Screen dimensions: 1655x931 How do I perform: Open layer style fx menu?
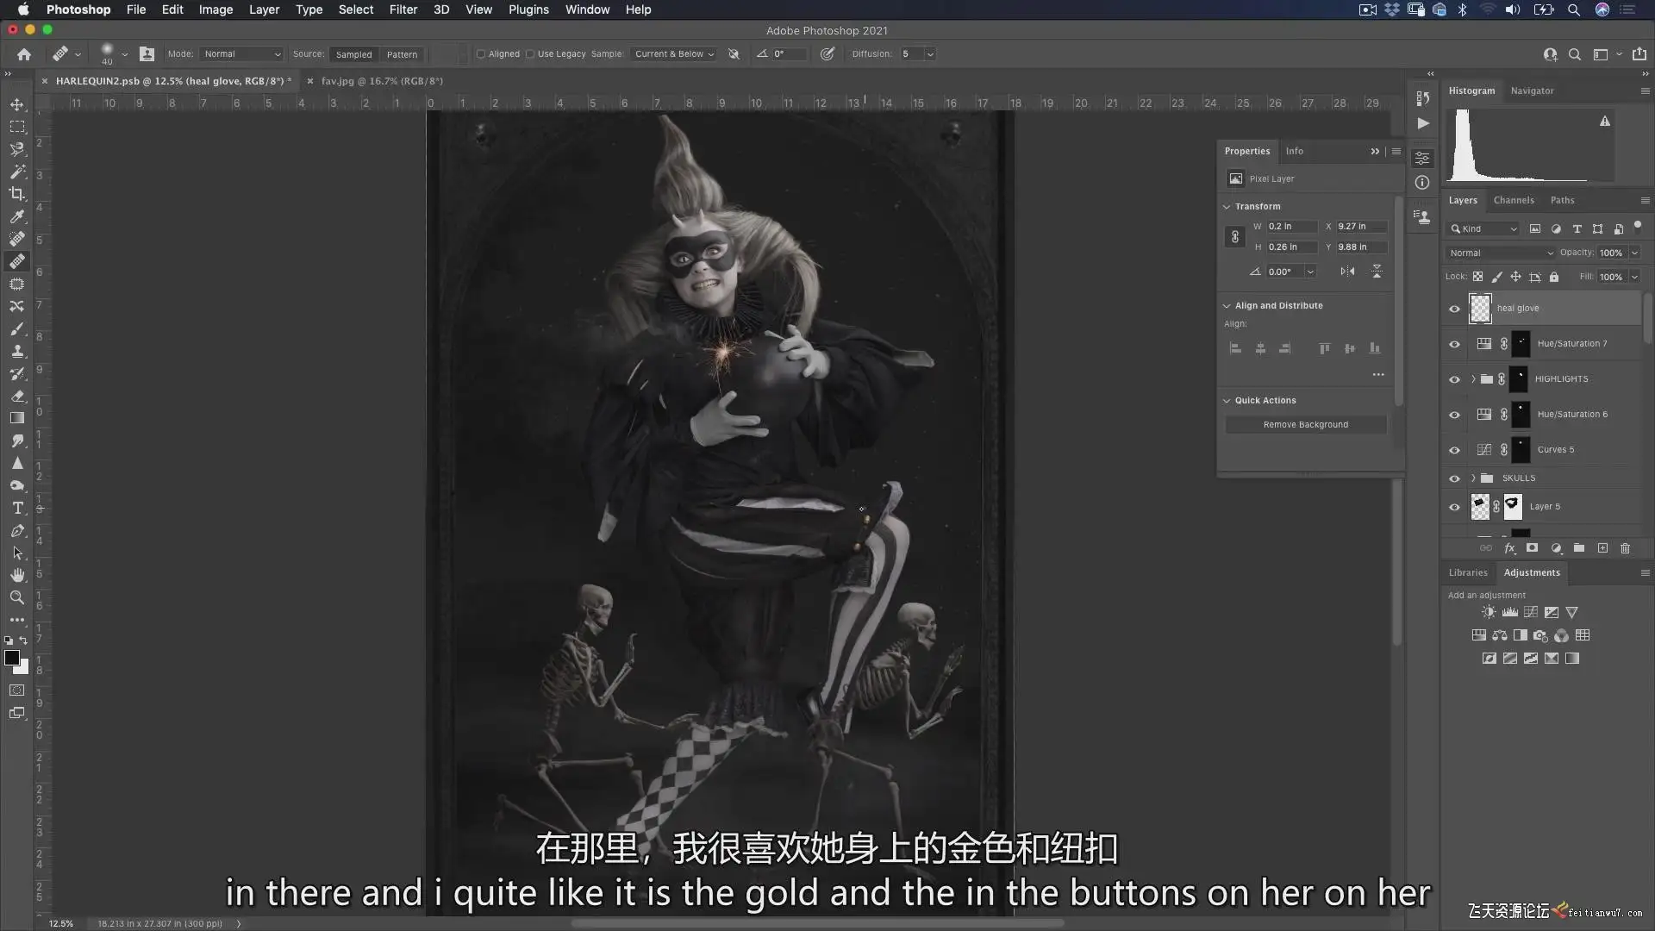tap(1509, 548)
